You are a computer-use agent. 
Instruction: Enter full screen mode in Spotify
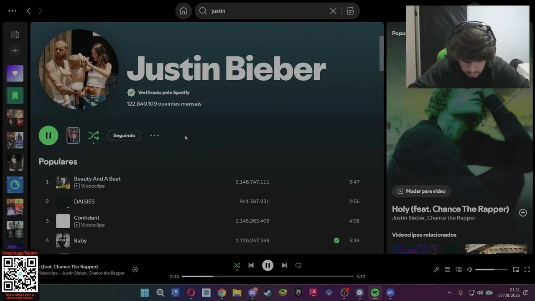(x=527, y=270)
